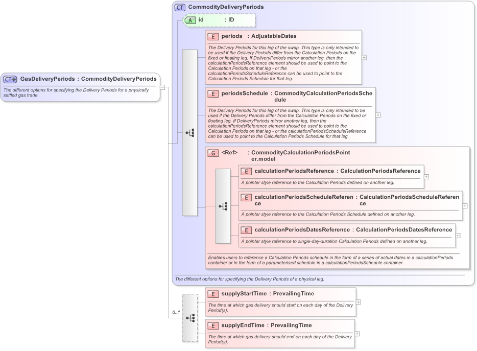Viewport: 477px width, 351px height.
Task: Click the E icon of periods element
Action: [x=213, y=37]
